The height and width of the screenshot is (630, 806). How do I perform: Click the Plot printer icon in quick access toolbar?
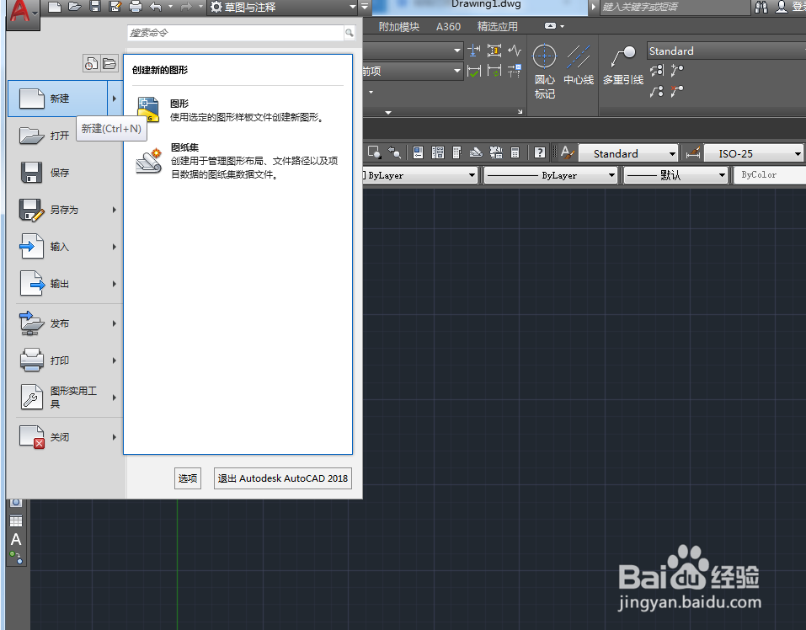(136, 7)
